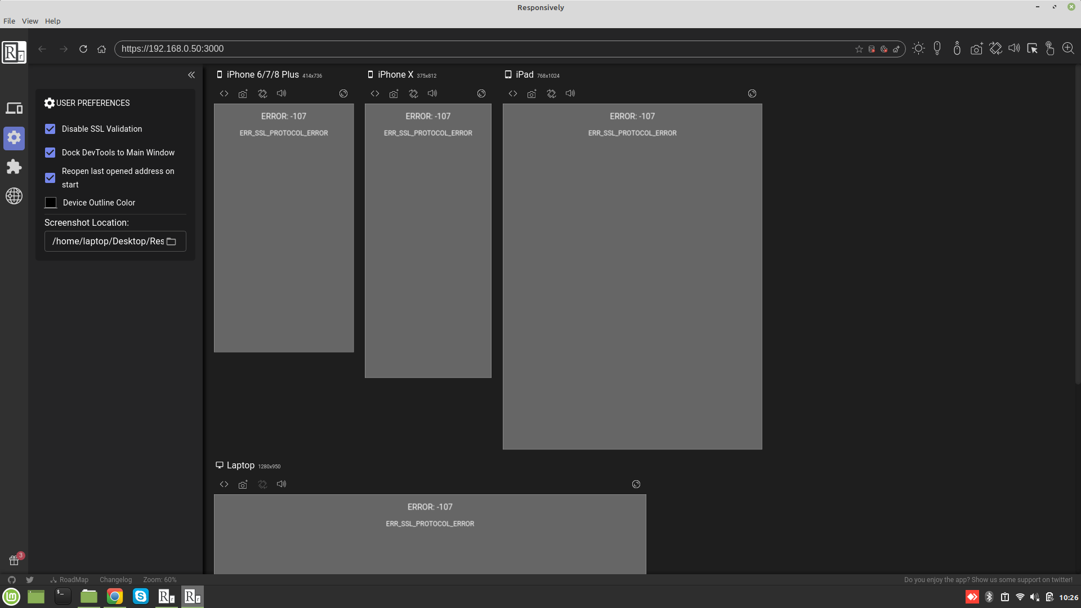Viewport: 1081px width, 608px height.
Task: Open Extensions puzzle icon in sidebar
Action: (x=14, y=167)
